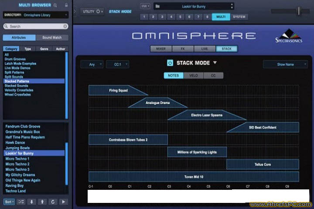
Task: Select part 8 button
Action: tap(207, 17)
